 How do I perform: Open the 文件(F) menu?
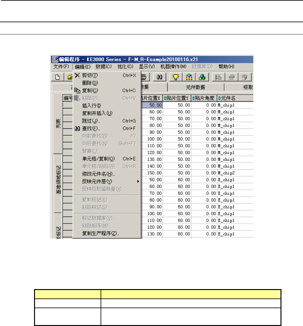tap(61, 67)
